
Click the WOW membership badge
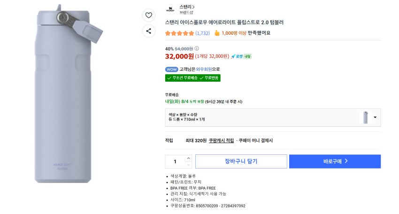[171, 69]
